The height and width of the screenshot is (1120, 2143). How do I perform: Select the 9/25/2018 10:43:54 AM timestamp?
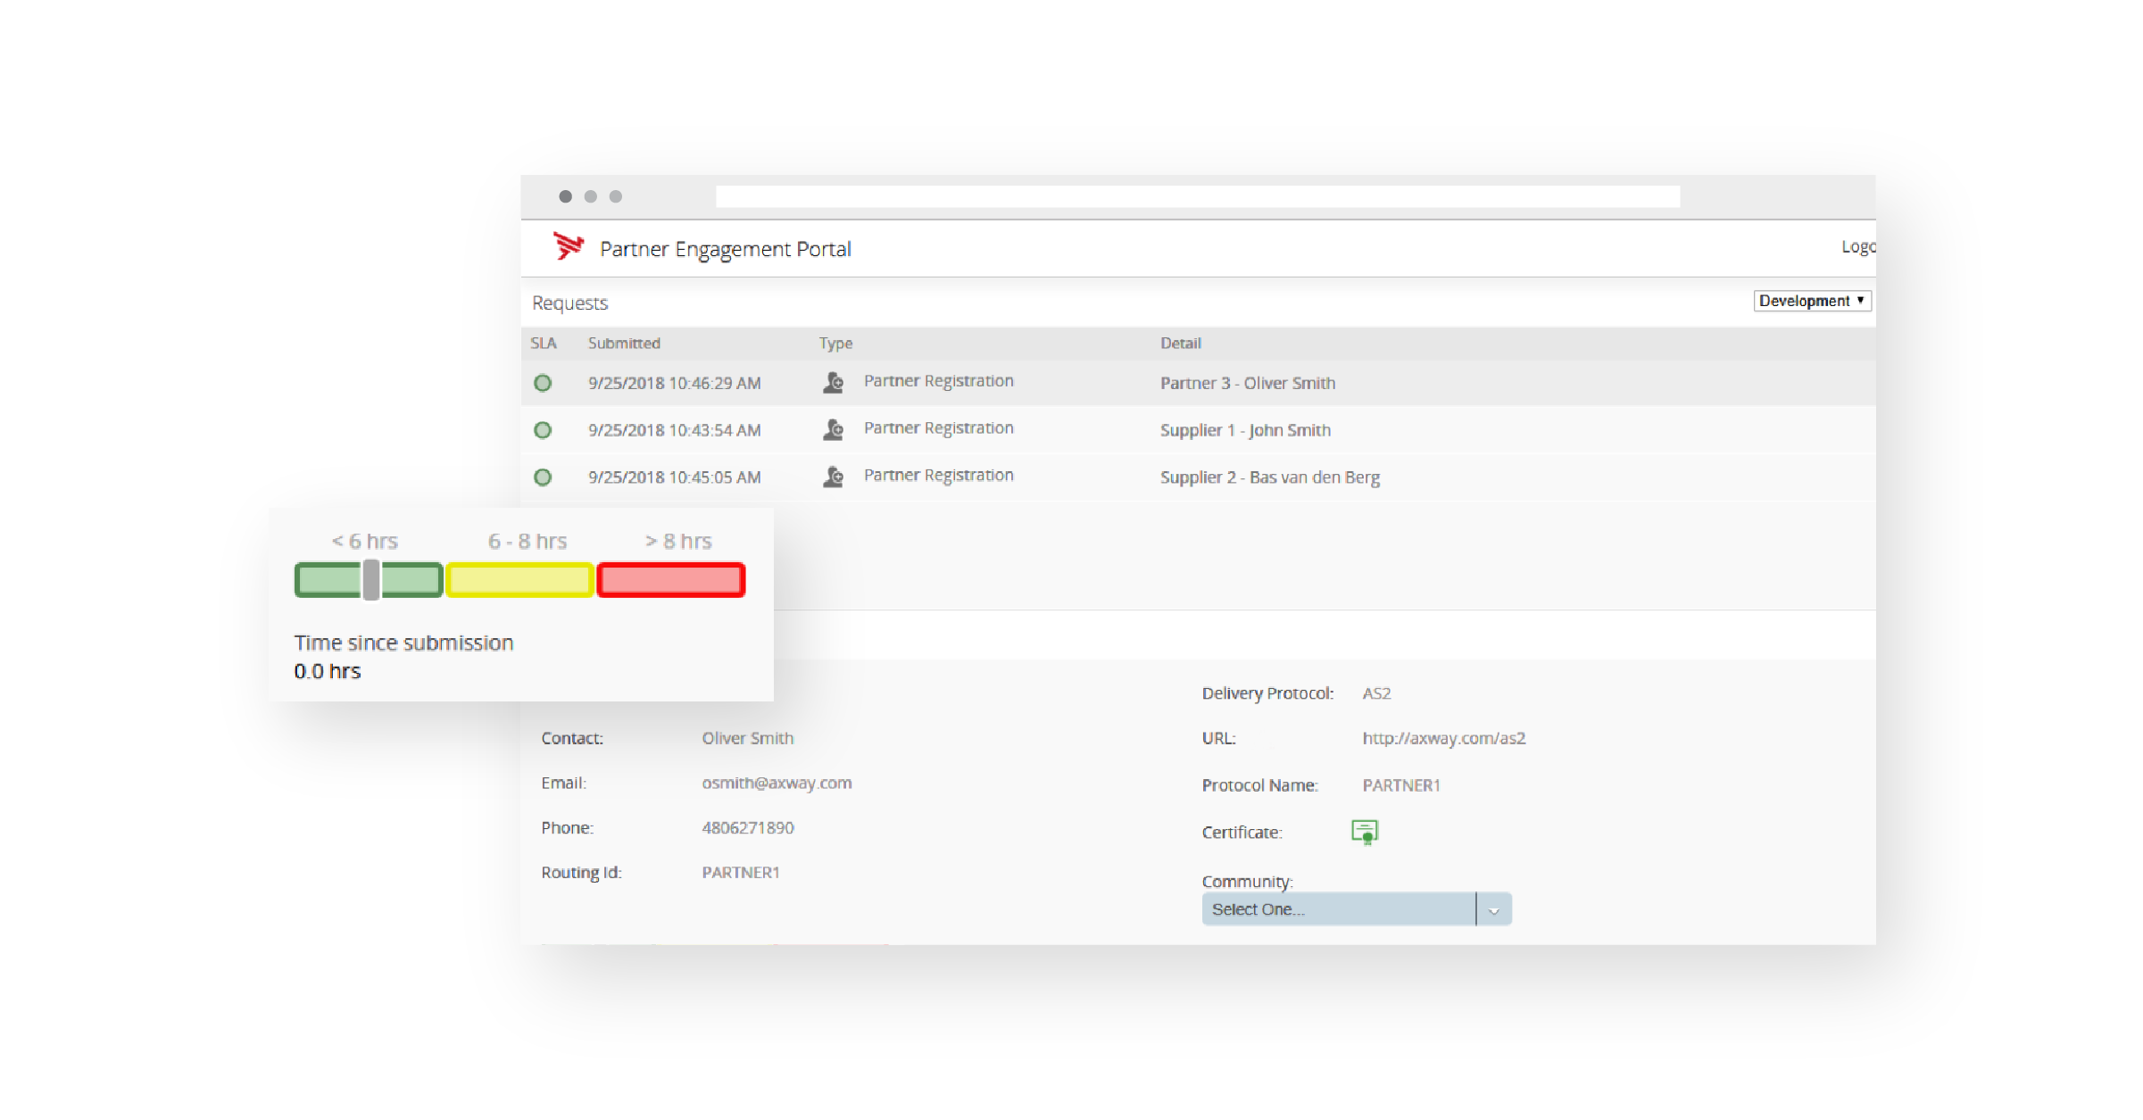pos(674,431)
